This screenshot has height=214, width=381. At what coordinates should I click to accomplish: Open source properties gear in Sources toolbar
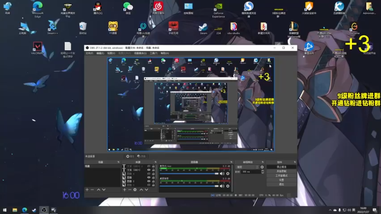pos(135,190)
